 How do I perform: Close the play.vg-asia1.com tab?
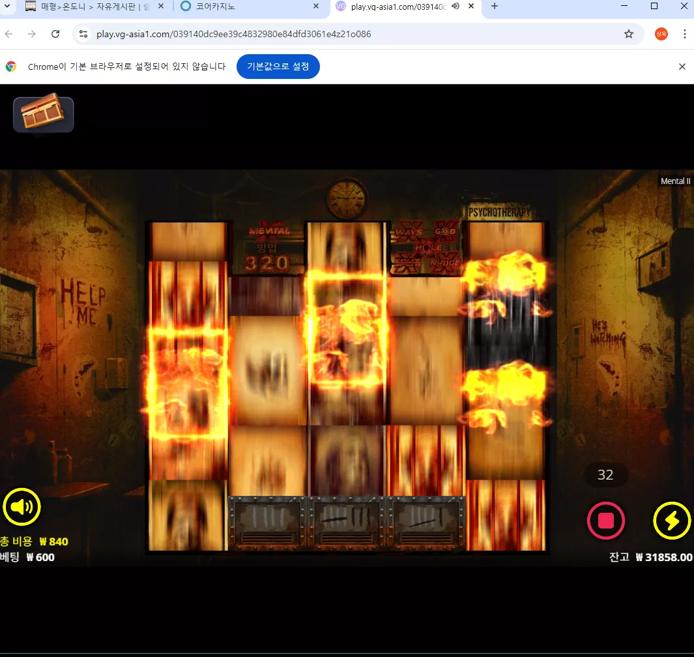(x=471, y=7)
